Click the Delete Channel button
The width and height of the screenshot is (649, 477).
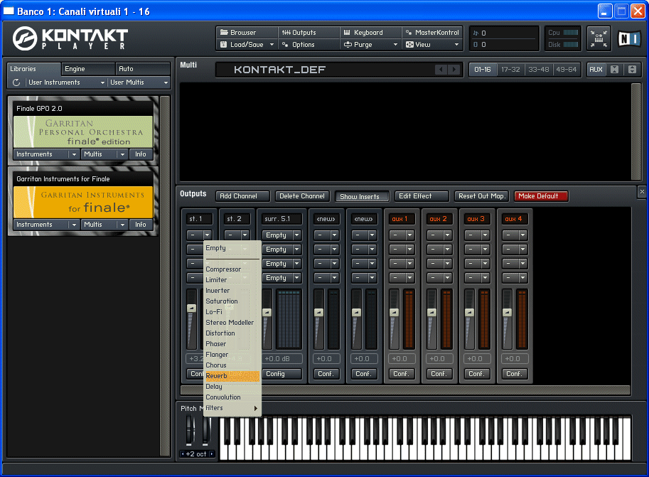[303, 196]
